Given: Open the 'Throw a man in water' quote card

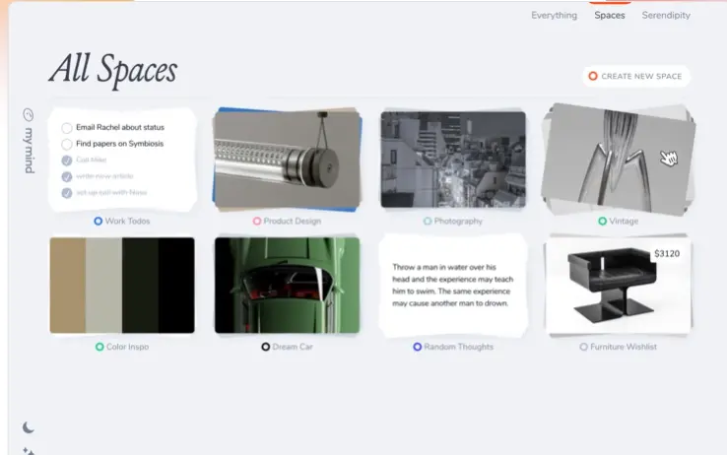Looking at the screenshot, I should point(453,285).
